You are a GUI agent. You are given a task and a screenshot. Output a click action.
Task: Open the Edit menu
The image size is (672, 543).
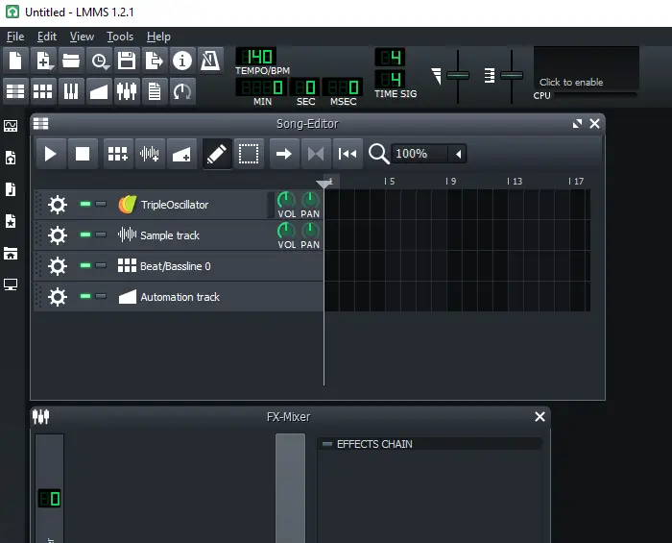[47, 37]
